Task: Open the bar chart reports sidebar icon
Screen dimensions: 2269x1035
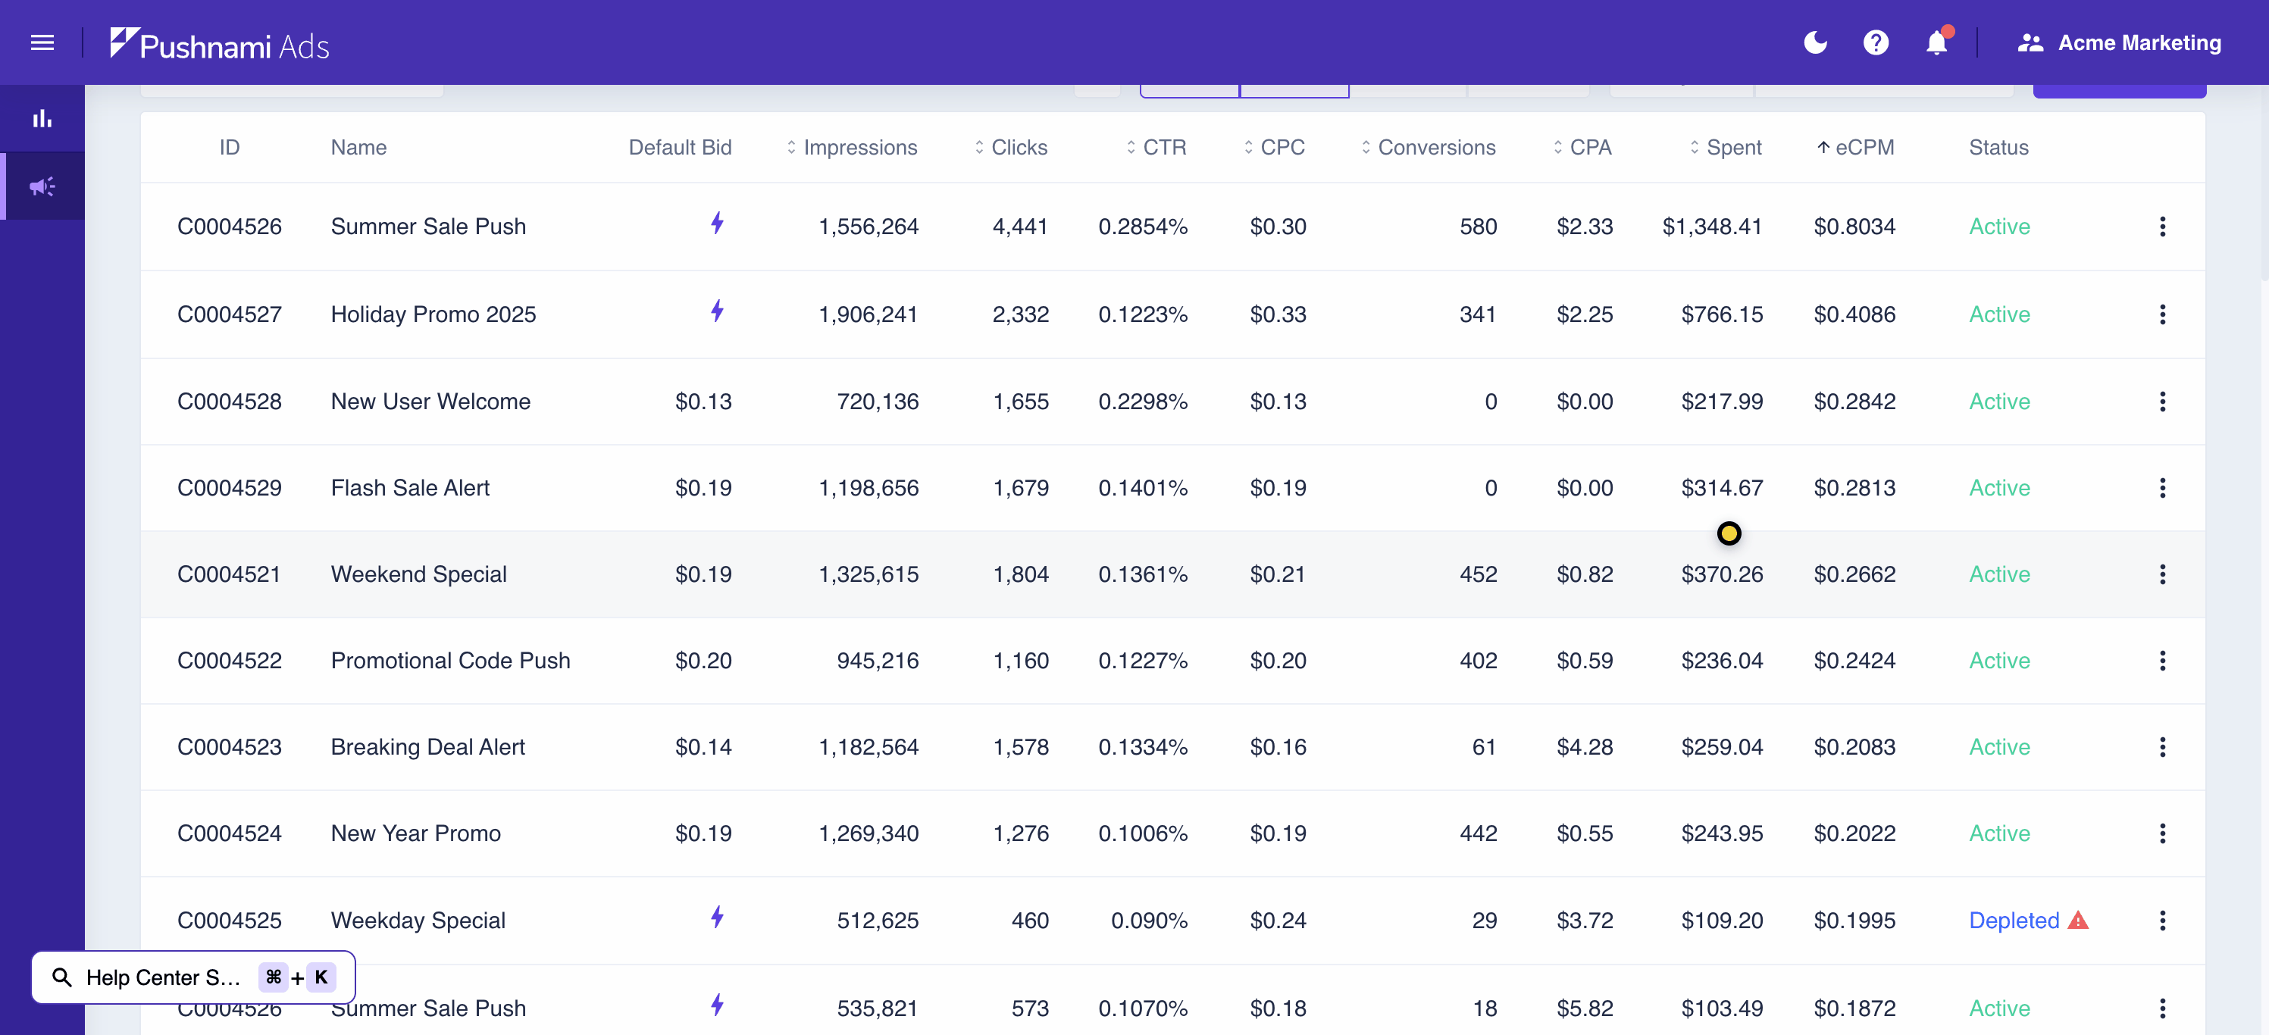Action: coord(42,119)
